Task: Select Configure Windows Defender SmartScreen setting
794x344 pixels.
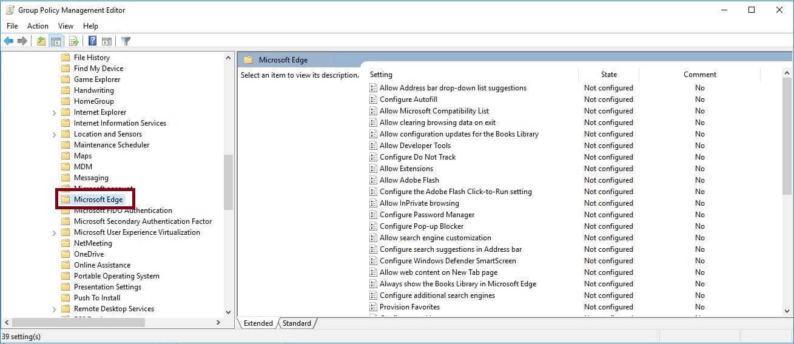Action: coord(448,261)
